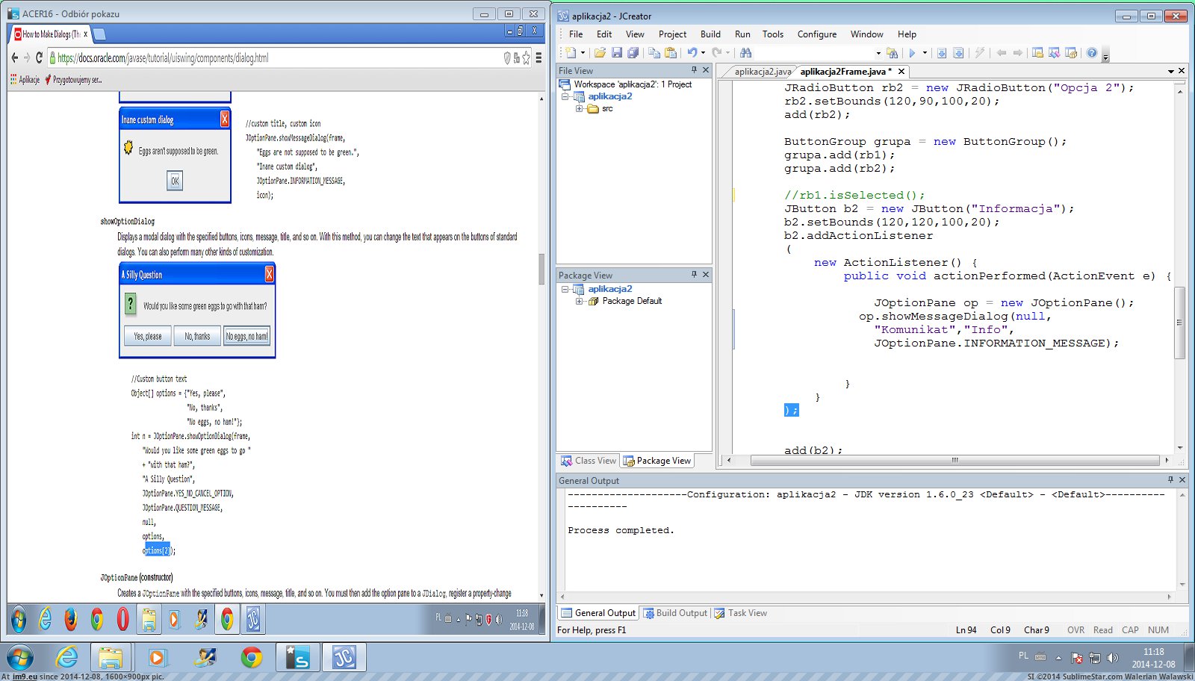Image resolution: width=1195 pixels, height=681 pixels.
Task: Run the project with the blue play icon
Action: click(x=912, y=52)
